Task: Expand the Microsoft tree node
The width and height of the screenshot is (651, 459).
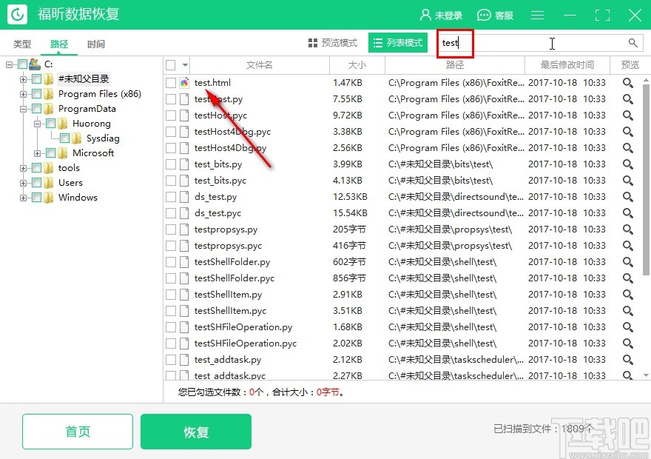Action: coord(38,153)
